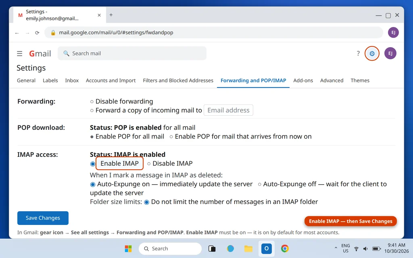Image resolution: width=413 pixels, height=258 pixels.
Task: Select Do not limit IMAP folder messages
Action: (146, 202)
